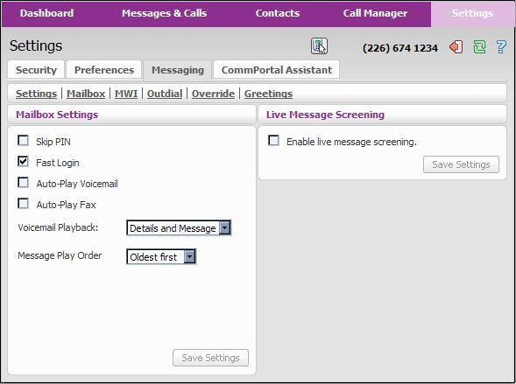Open the CommPortal Assistant tab
The width and height of the screenshot is (516, 384).
tap(277, 70)
